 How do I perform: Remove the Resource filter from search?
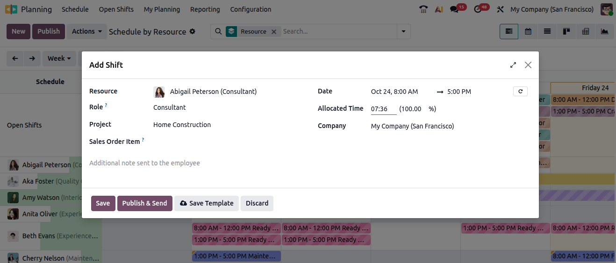(x=274, y=32)
